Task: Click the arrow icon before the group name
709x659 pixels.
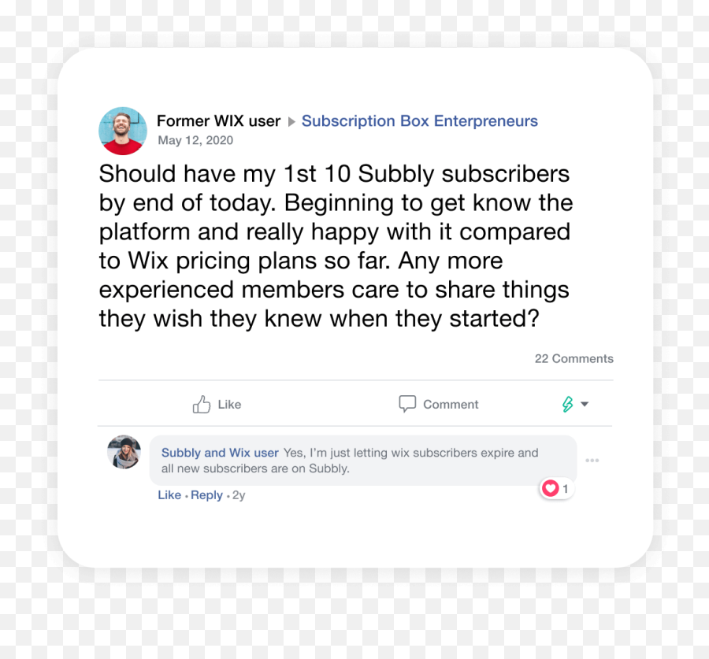Action: pos(291,122)
